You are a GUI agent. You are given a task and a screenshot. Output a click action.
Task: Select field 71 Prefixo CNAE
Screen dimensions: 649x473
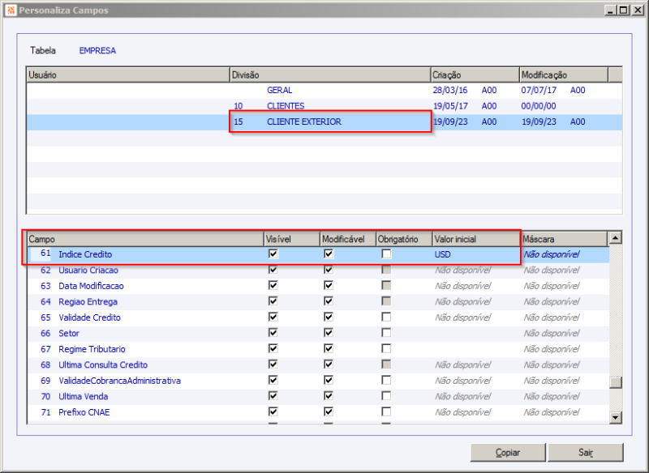(x=318, y=412)
